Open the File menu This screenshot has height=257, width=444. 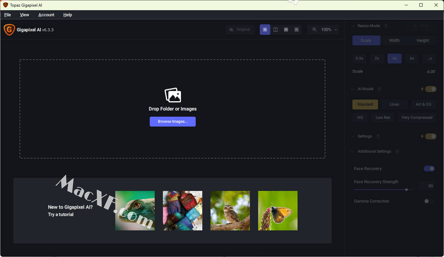click(x=8, y=15)
